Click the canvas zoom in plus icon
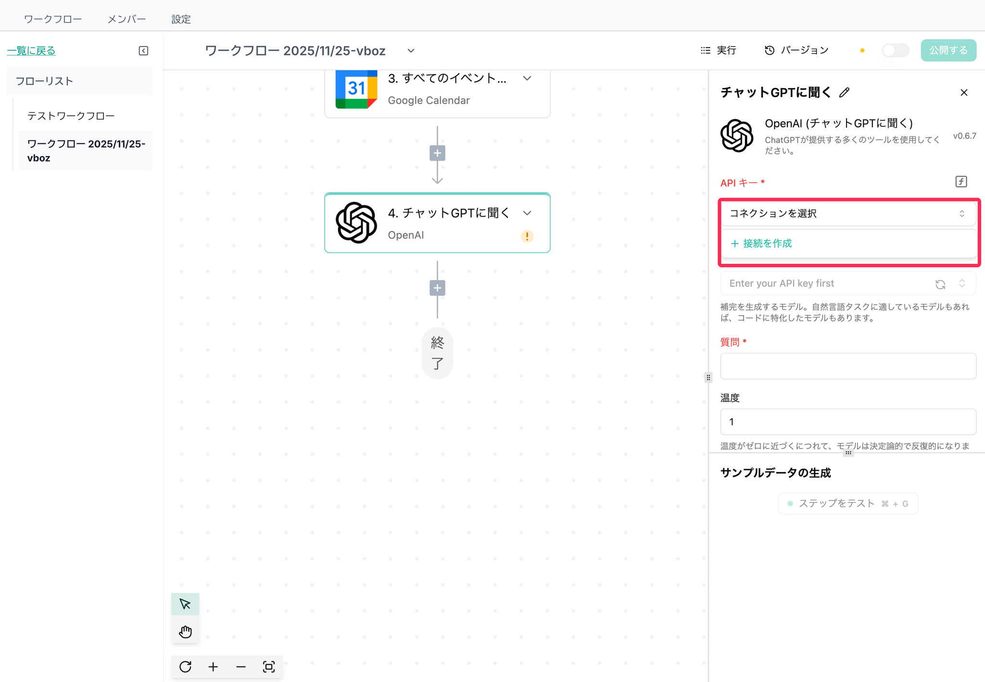The width and height of the screenshot is (985, 682). click(x=213, y=667)
